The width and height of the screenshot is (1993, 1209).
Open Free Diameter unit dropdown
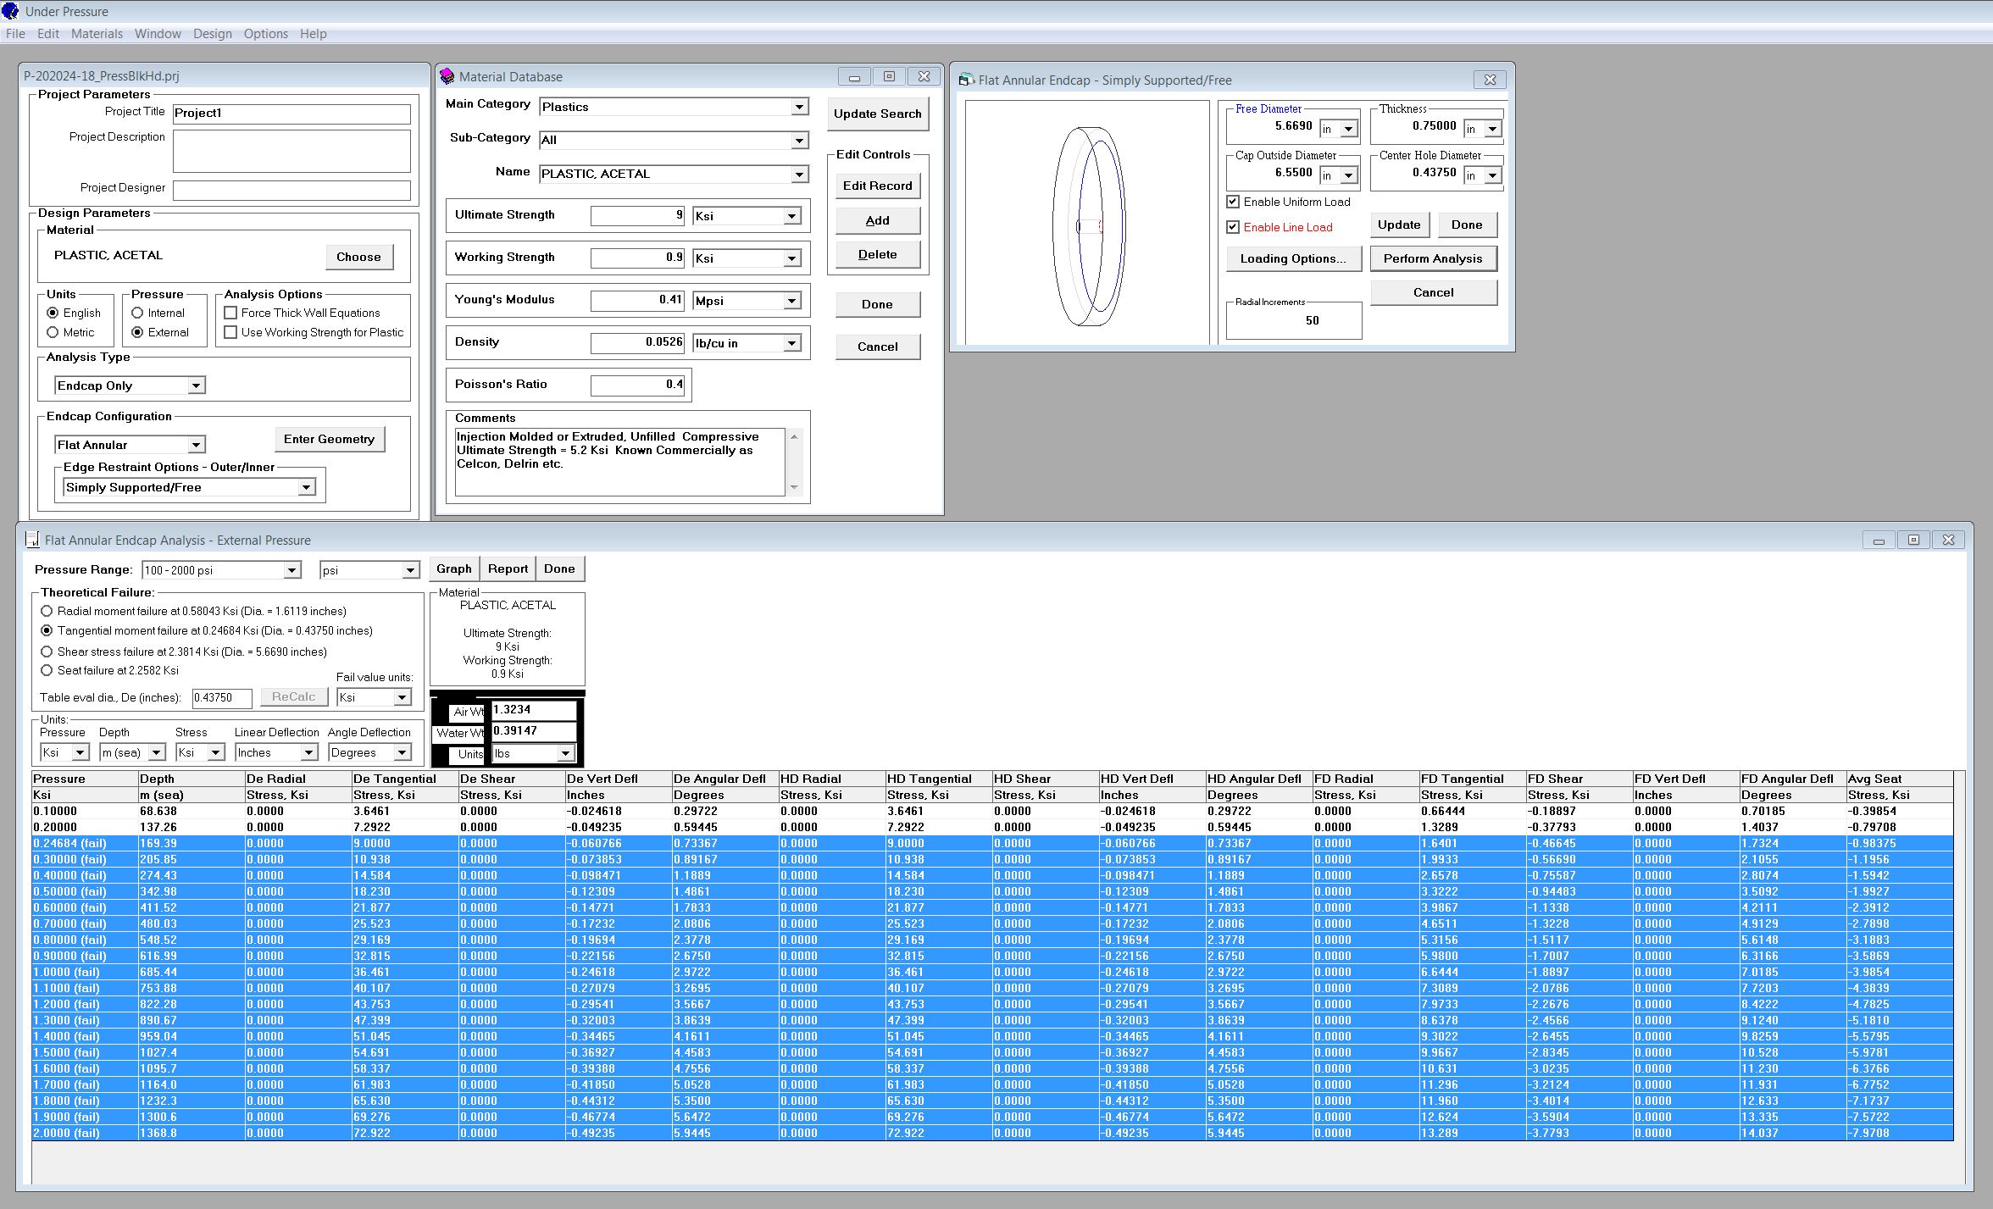pyautogui.click(x=1348, y=129)
